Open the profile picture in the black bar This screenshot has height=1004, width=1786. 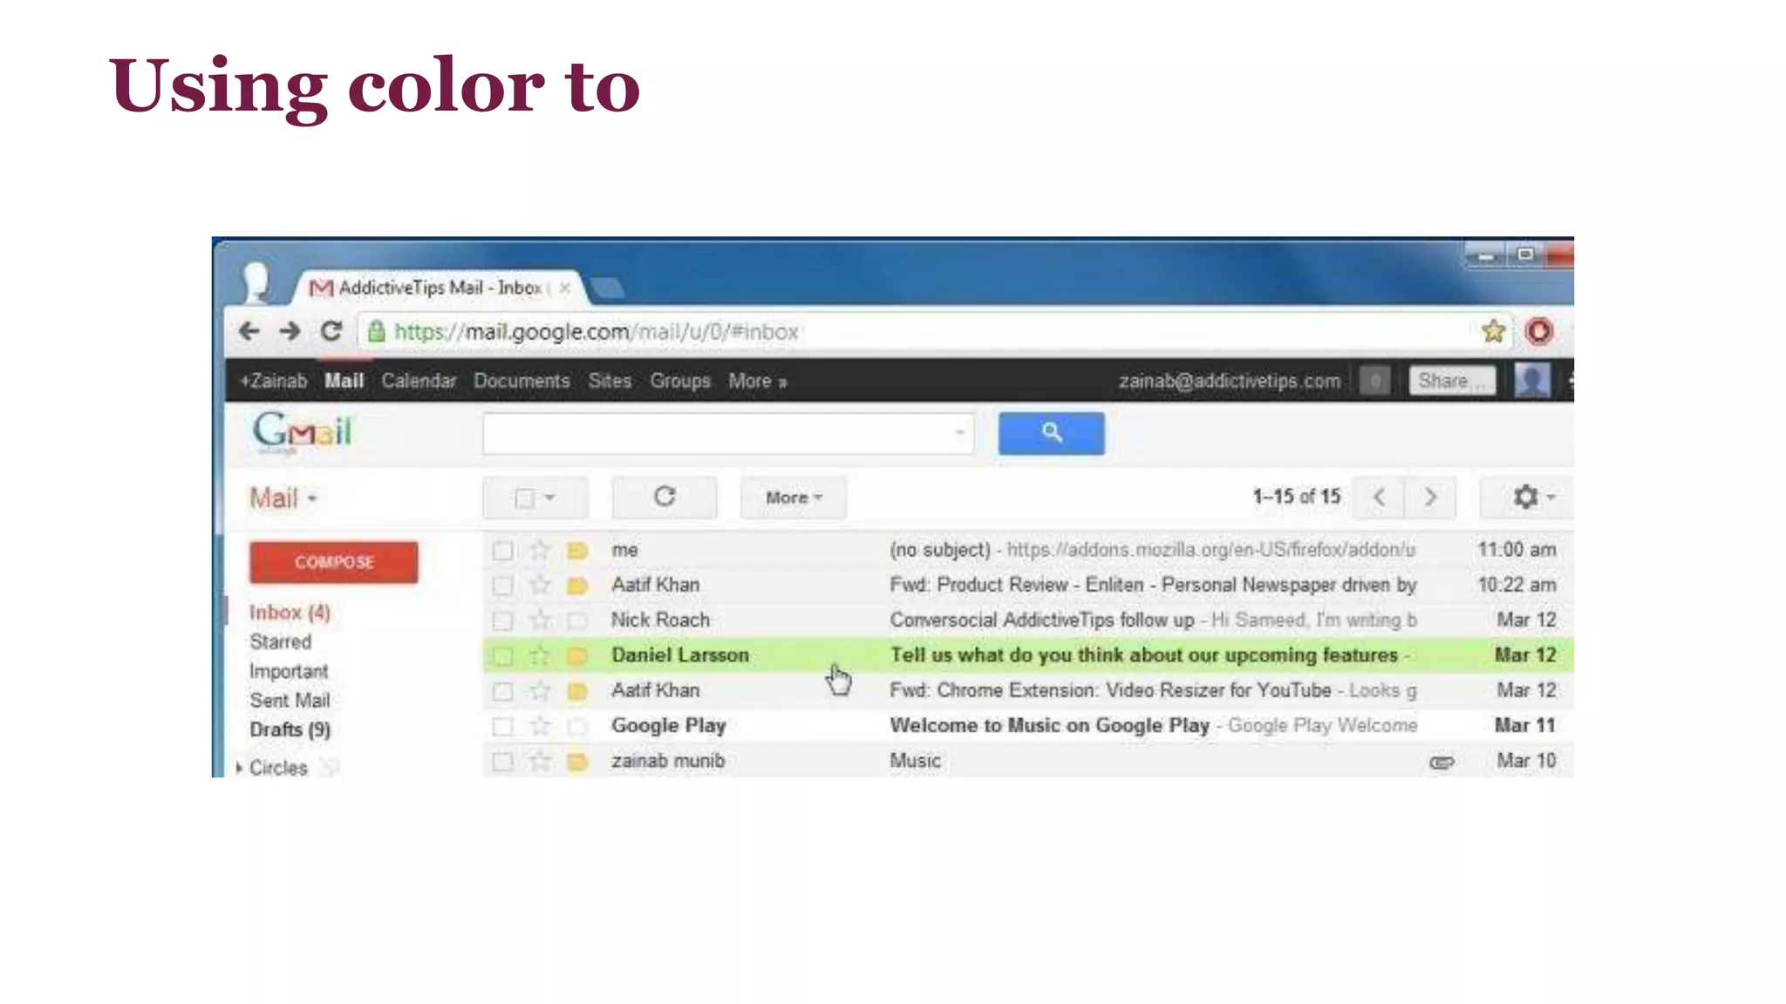[x=1532, y=381]
